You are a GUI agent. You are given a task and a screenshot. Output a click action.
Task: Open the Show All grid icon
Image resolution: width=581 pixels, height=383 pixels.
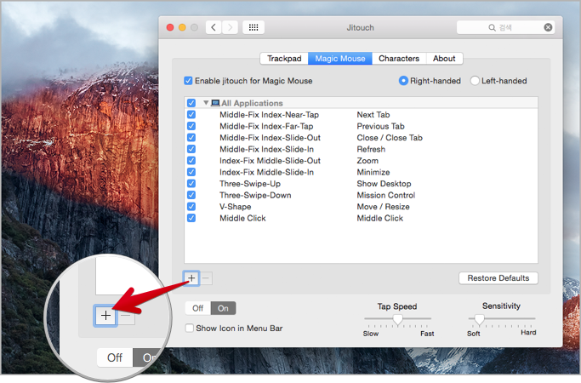click(x=253, y=27)
